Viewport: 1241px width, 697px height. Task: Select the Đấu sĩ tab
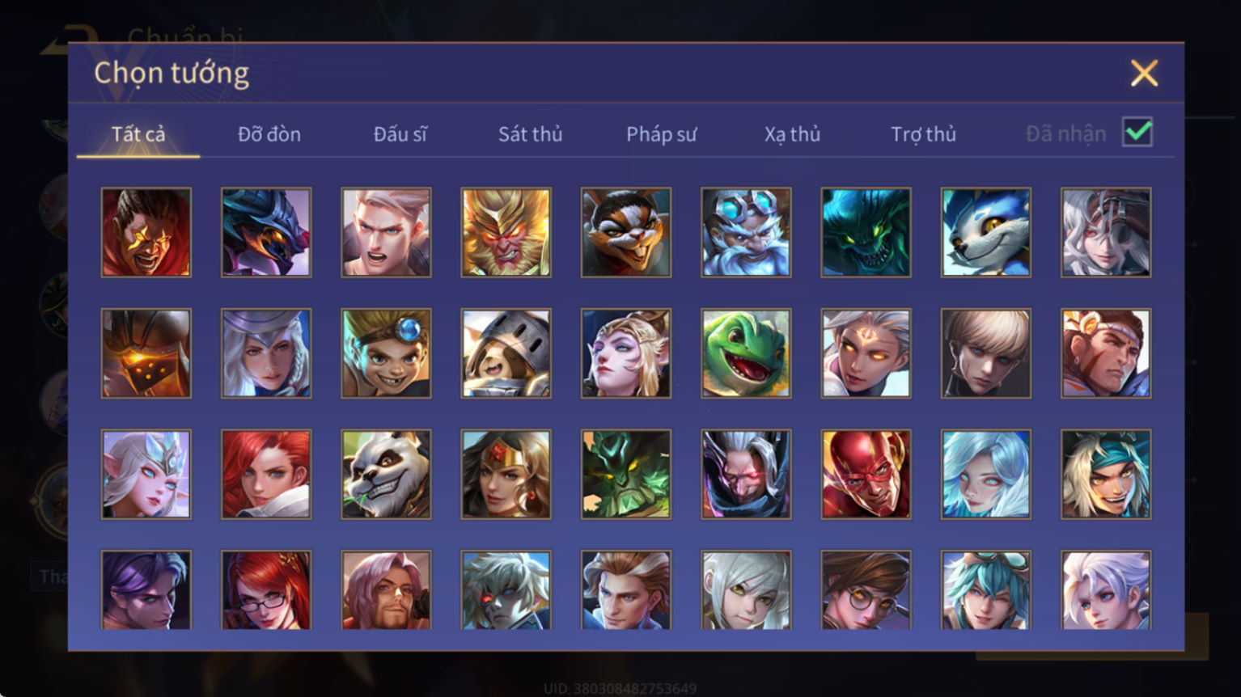(x=400, y=134)
